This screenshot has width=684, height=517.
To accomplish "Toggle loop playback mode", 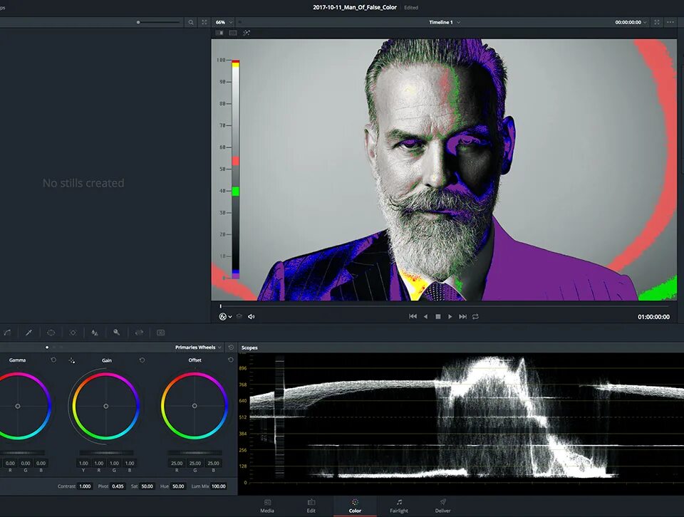I will (475, 316).
